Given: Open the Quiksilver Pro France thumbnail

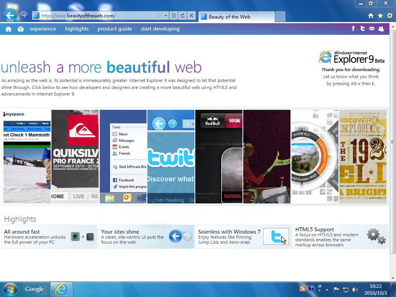Looking at the screenshot, I should [75, 156].
